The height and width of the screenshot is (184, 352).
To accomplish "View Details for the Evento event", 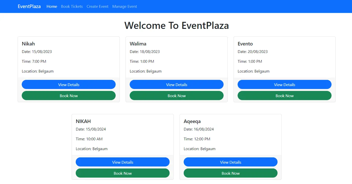I will point(285,85).
